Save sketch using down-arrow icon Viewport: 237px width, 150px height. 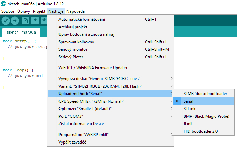tap(44, 21)
